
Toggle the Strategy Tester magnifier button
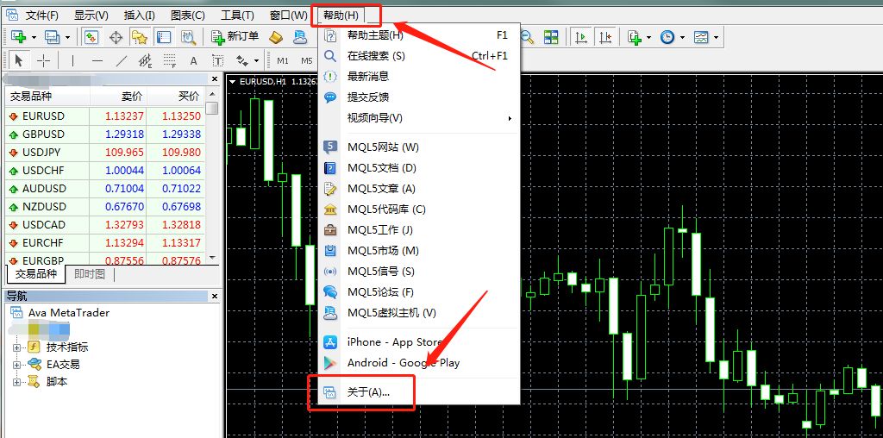(188, 37)
